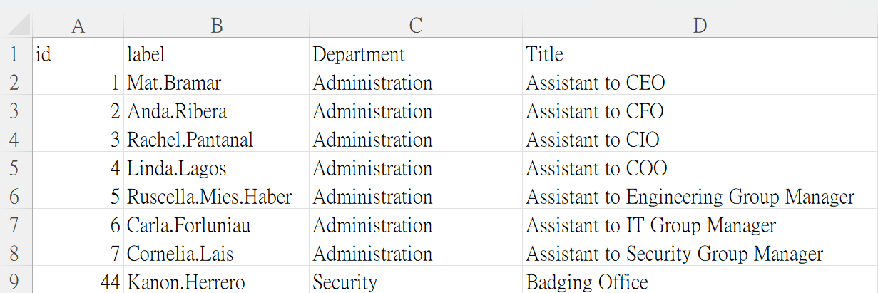Select column C header
Image resolution: width=878 pixels, height=293 pixels.
[416, 26]
